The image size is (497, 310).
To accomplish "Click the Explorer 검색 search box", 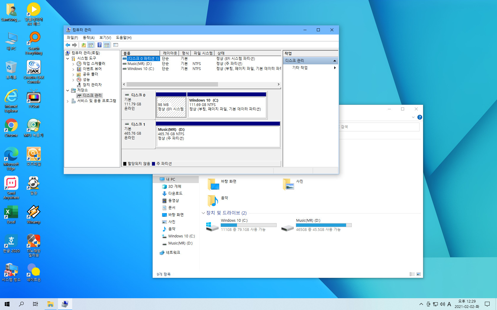I will pyautogui.click(x=379, y=127).
